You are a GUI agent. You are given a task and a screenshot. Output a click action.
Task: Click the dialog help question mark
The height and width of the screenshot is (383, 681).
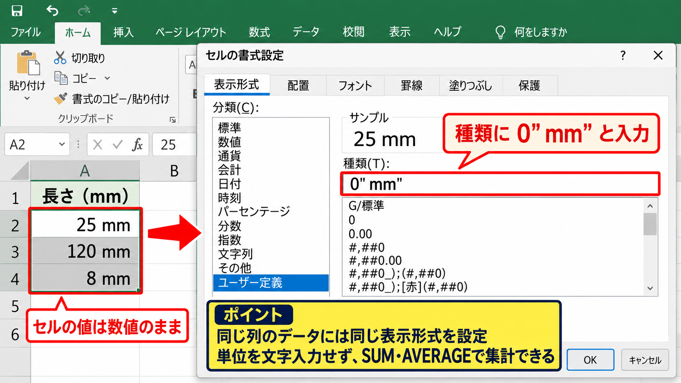(623, 55)
